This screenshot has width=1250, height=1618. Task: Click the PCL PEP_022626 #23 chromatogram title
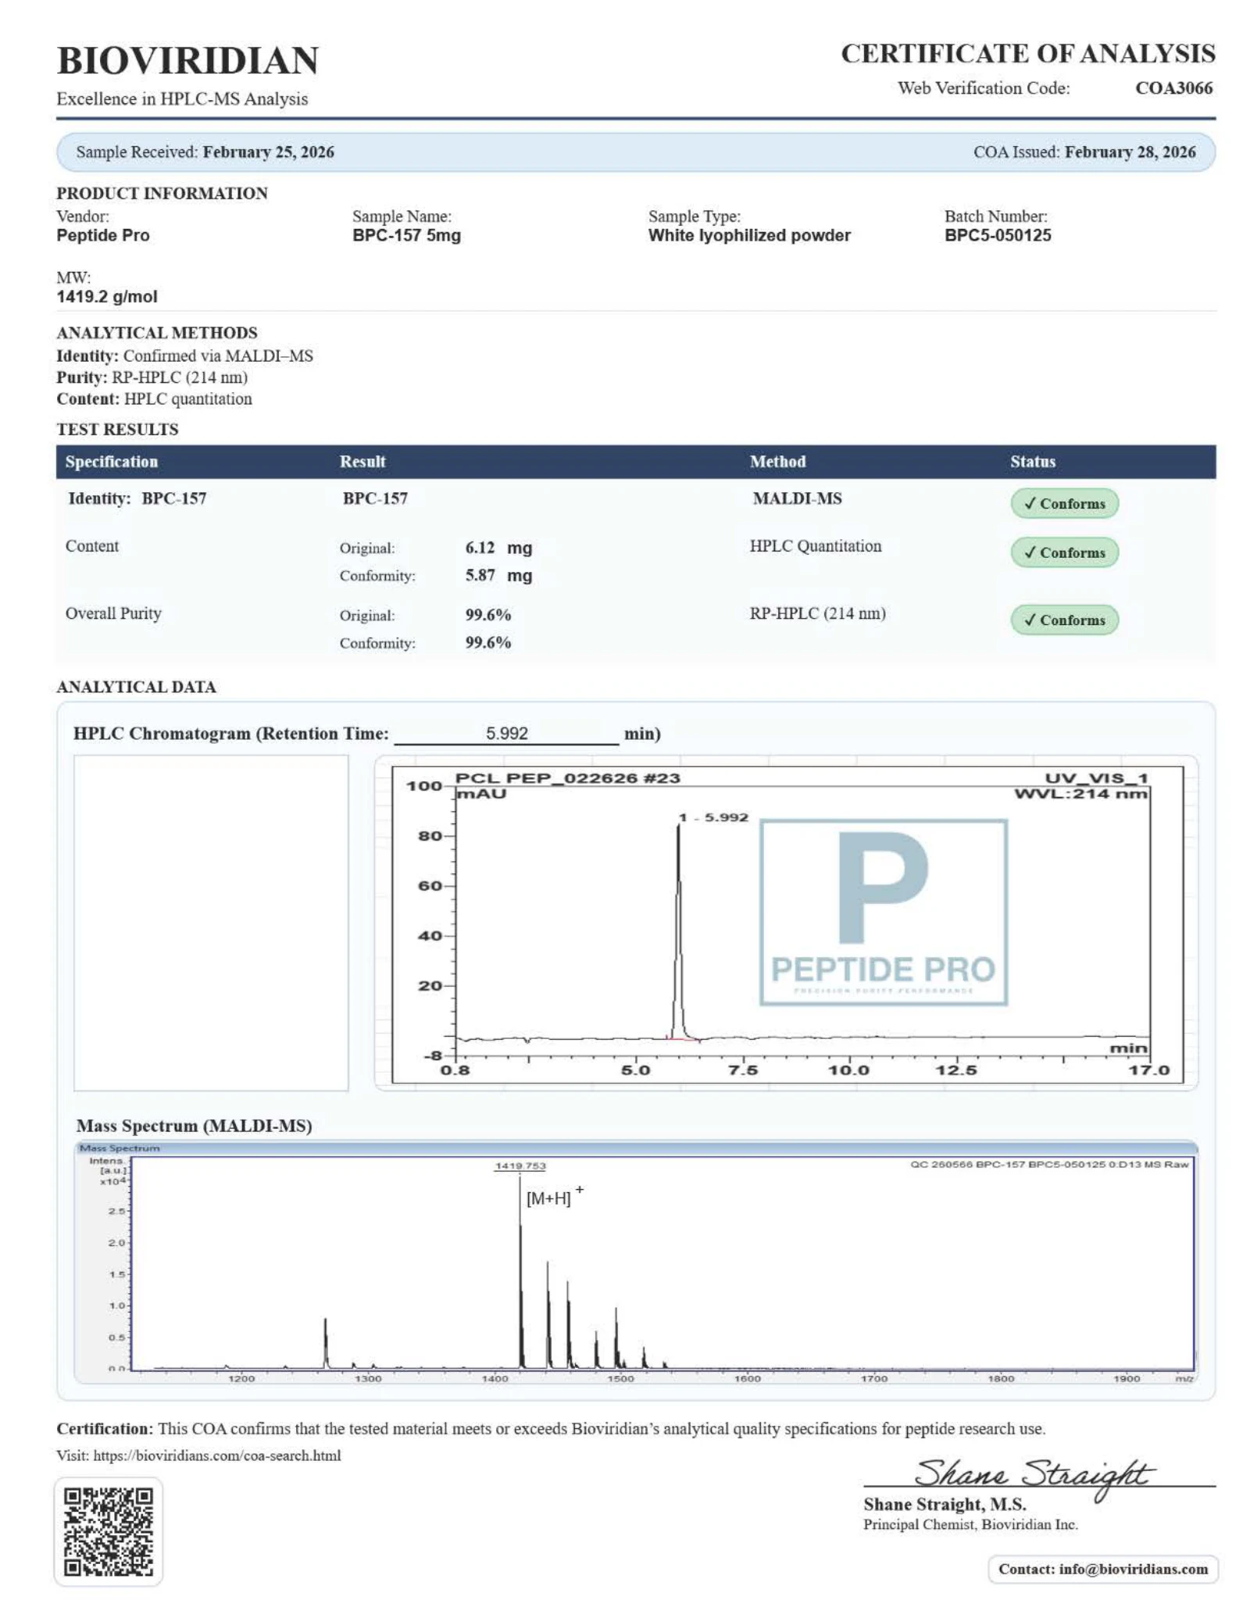point(567,778)
